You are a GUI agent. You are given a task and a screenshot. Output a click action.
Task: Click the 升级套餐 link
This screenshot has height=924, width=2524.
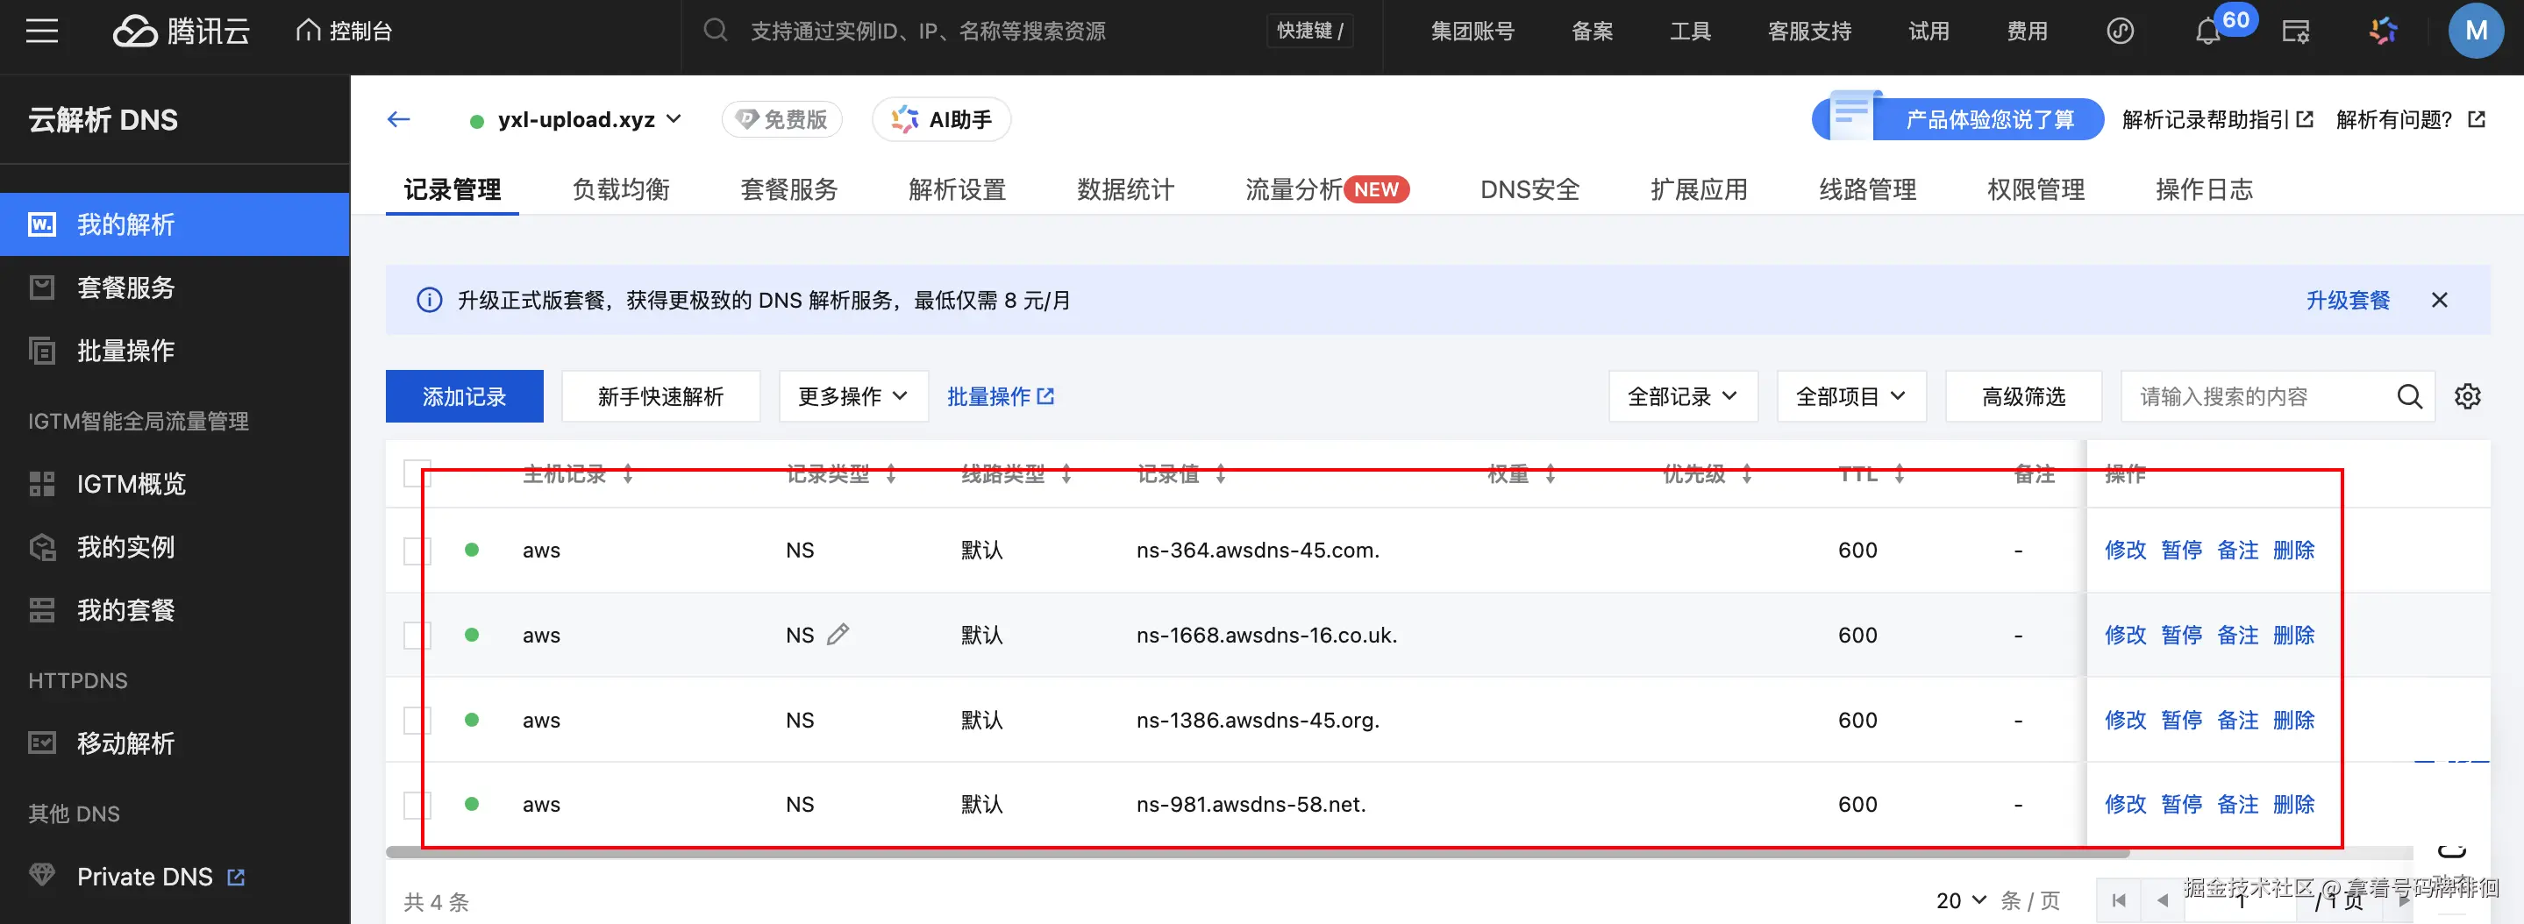coord(2348,300)
